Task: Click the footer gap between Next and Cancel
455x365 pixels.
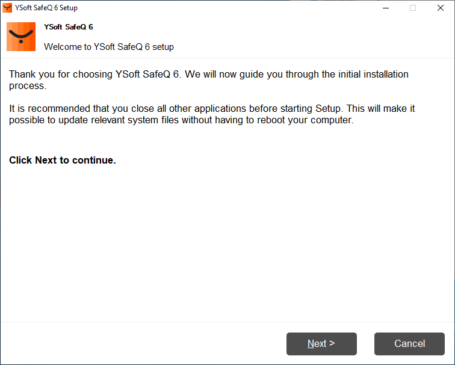Action: [x=365, y=344]
